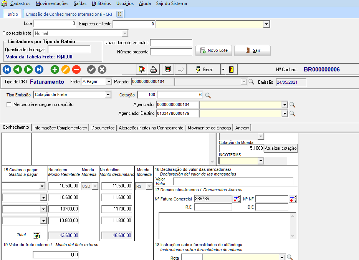Open the Anexos tab
The width and height of the screenshot is (359, 260).
242,128
